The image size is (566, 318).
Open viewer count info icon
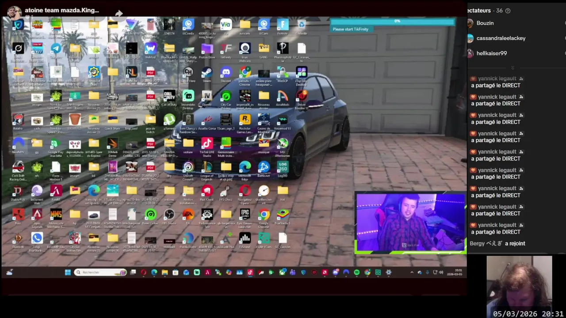pos(508,11)
